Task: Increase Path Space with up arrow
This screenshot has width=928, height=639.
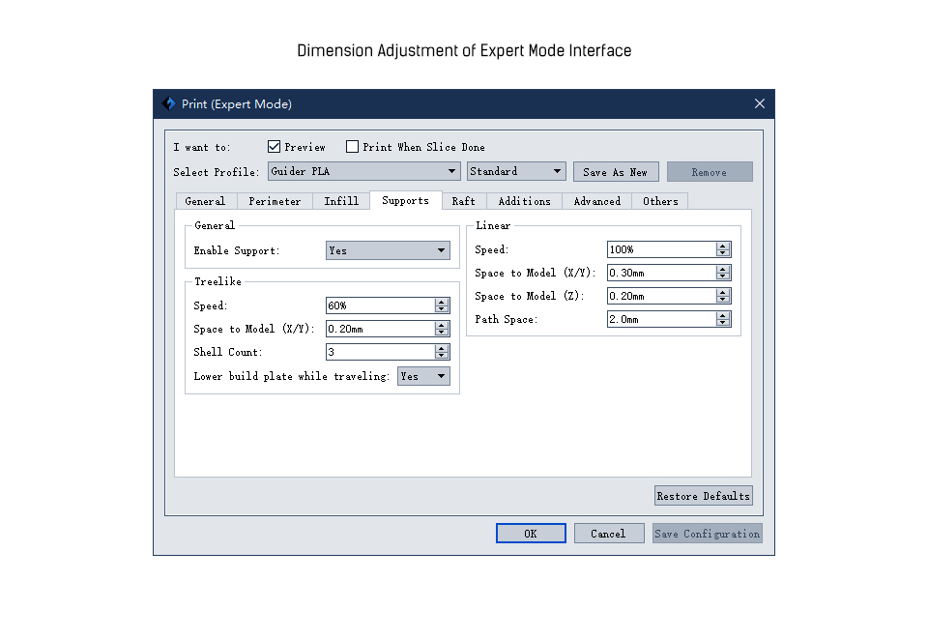Action: (723, 315)
